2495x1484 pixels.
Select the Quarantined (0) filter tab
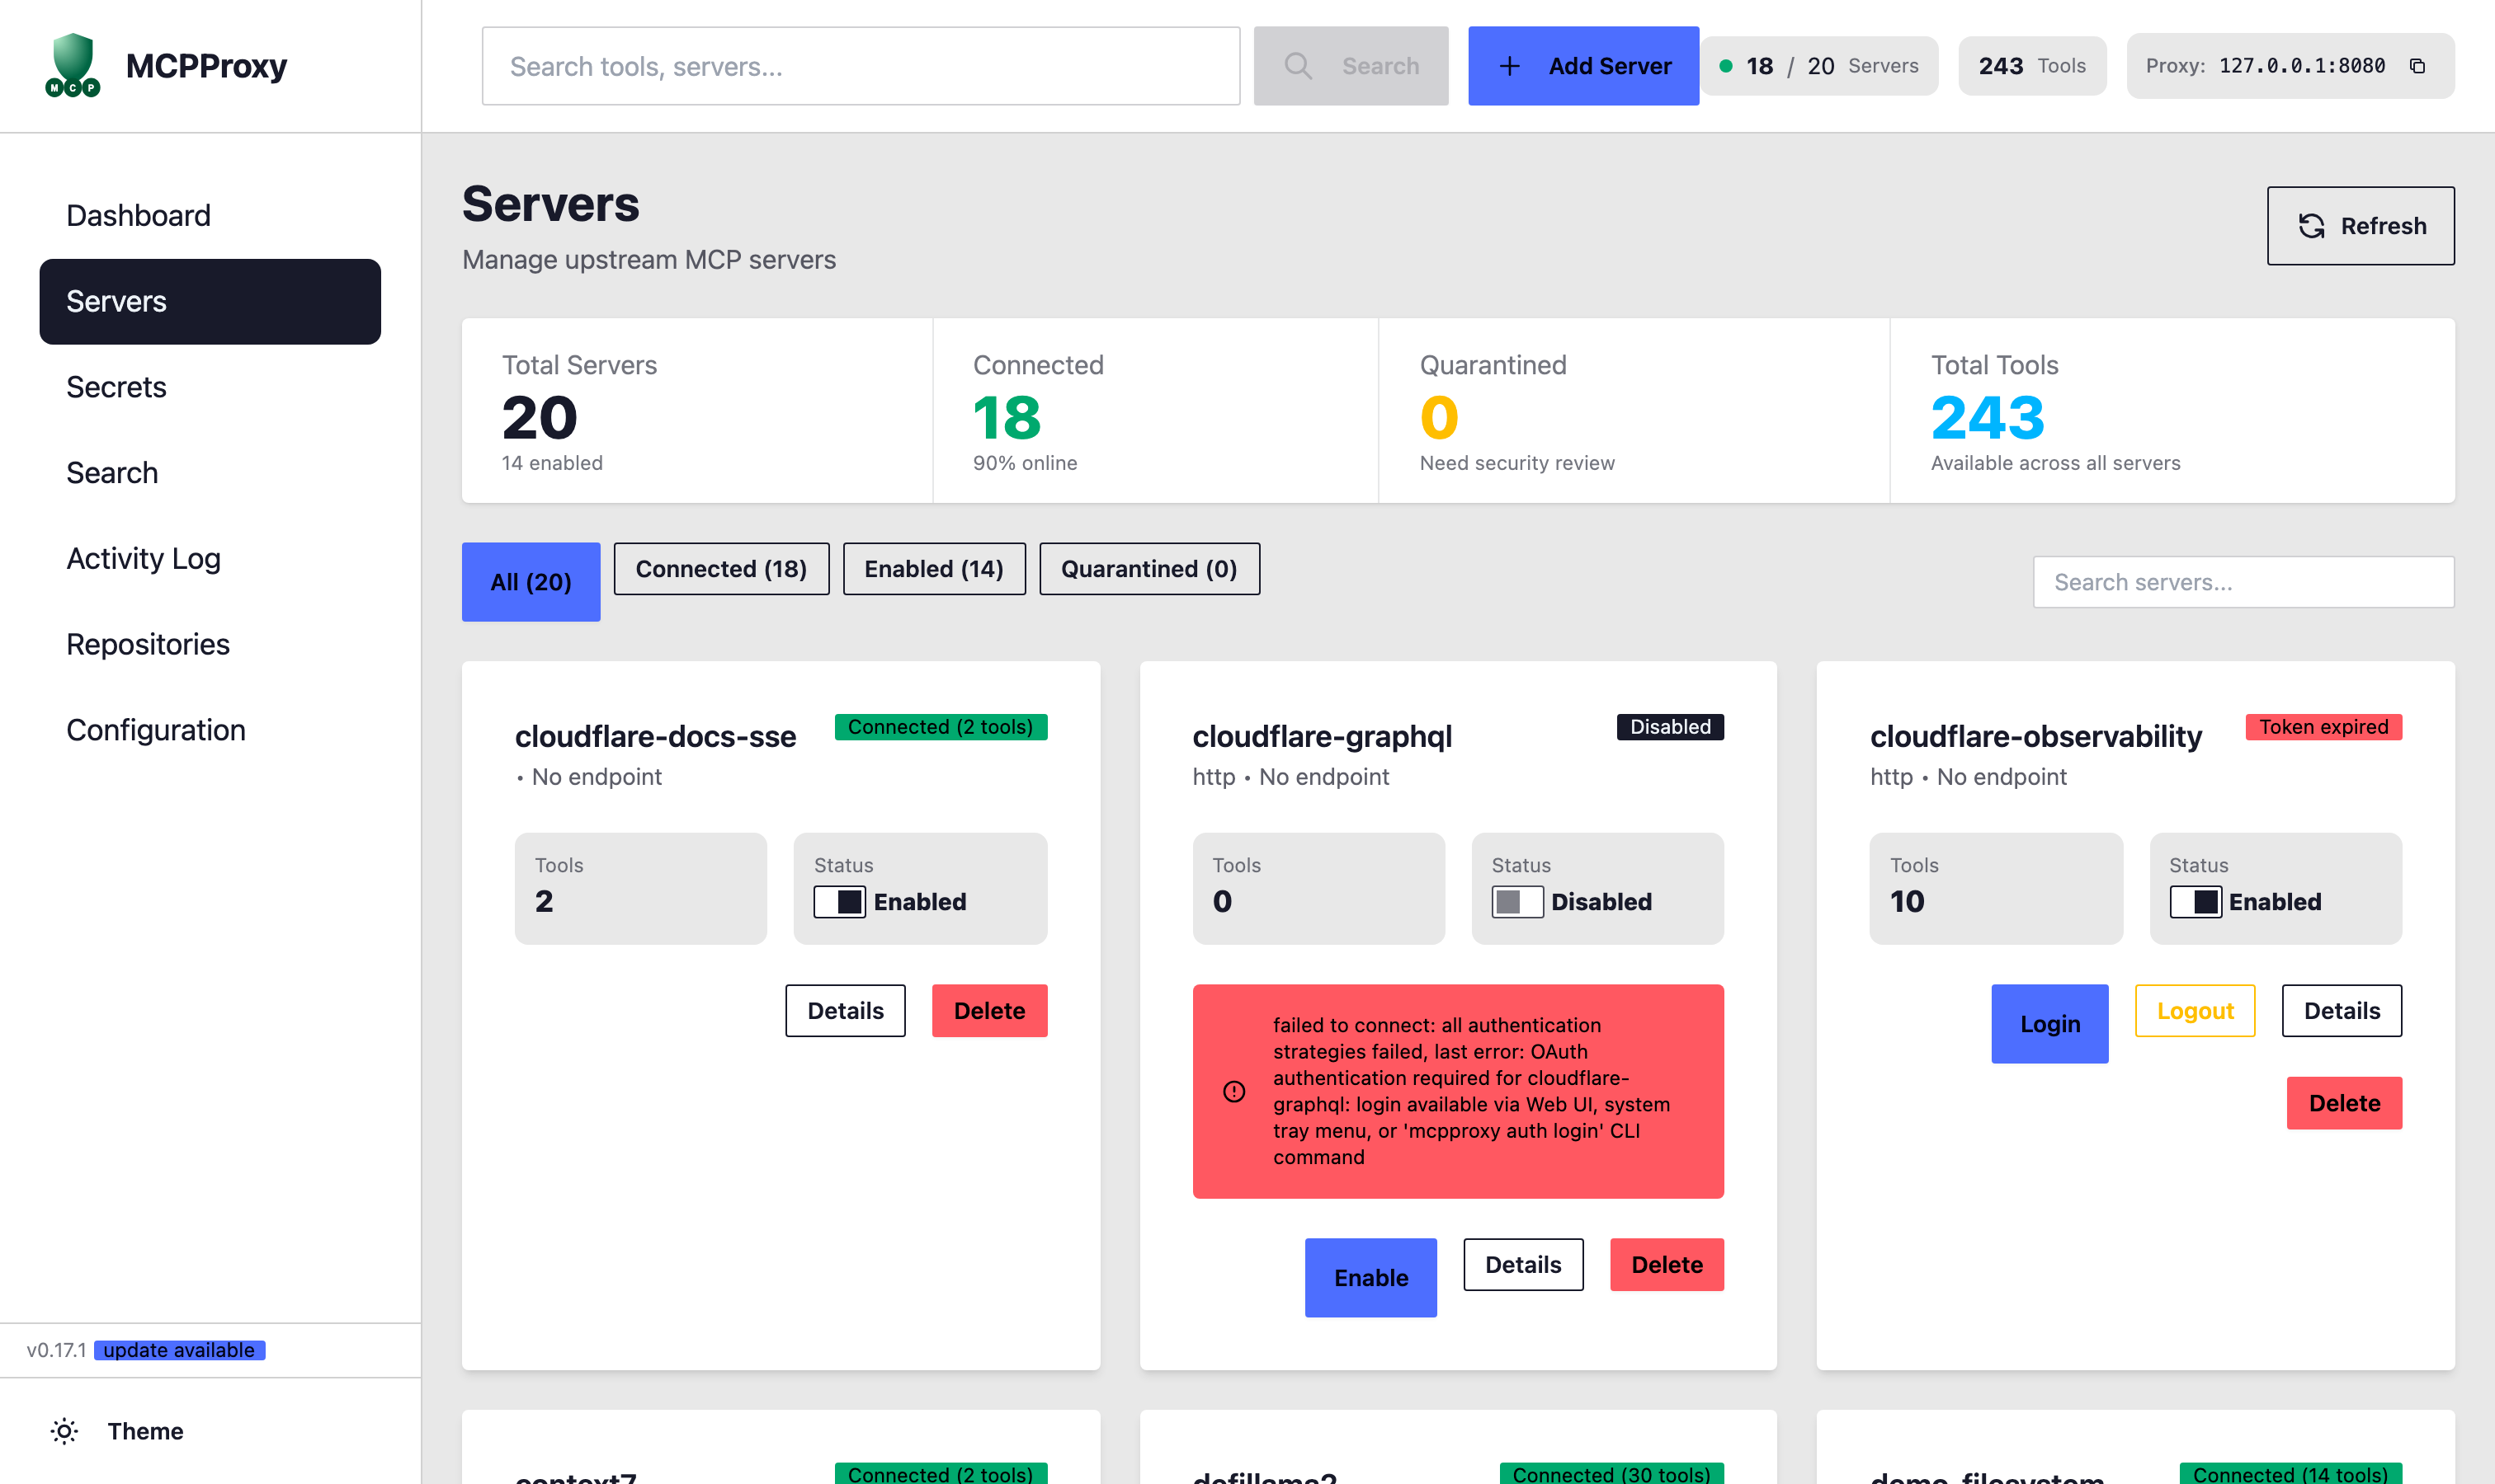tap(1149, 569)
